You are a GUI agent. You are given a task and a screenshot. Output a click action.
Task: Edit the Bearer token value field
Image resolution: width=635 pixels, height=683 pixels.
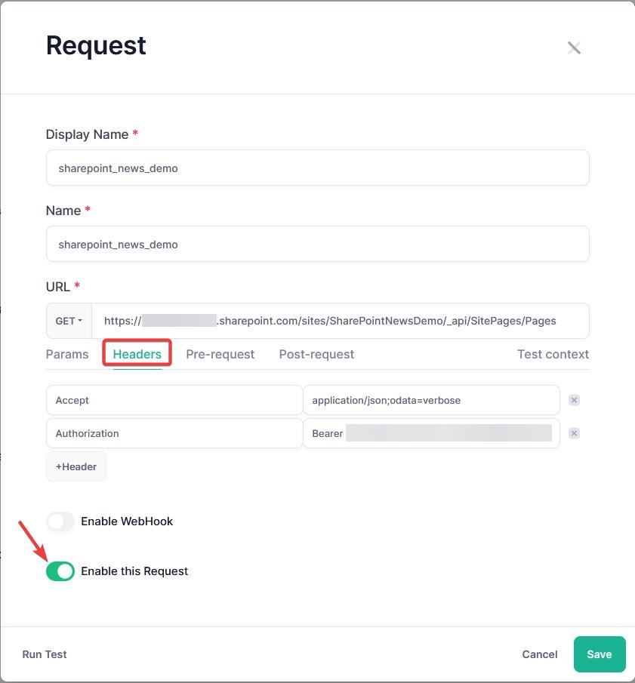(430, 433)
